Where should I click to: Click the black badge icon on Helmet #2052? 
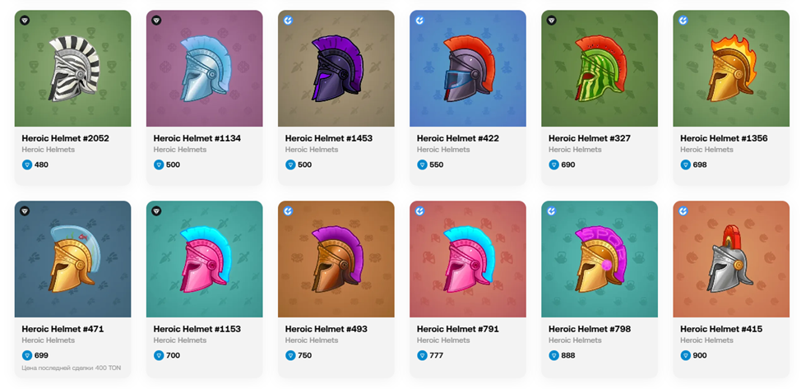tap(25, 21)
